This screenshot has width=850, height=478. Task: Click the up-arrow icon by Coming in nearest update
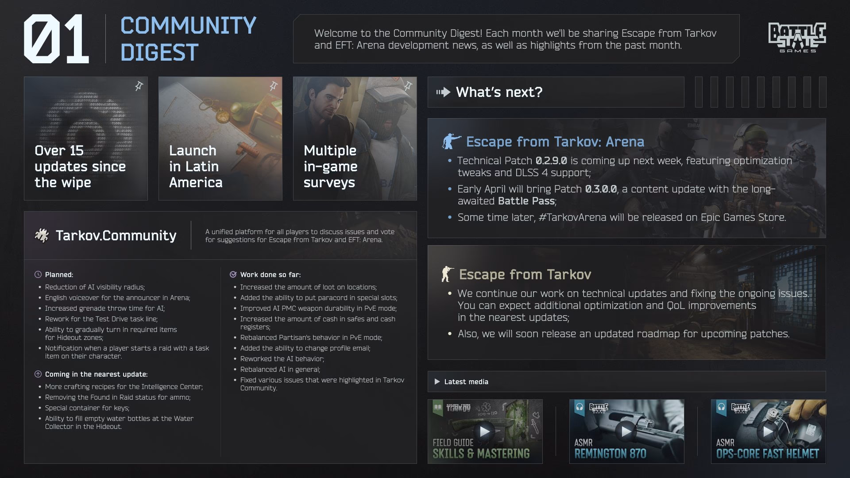[x=38, y=374]
